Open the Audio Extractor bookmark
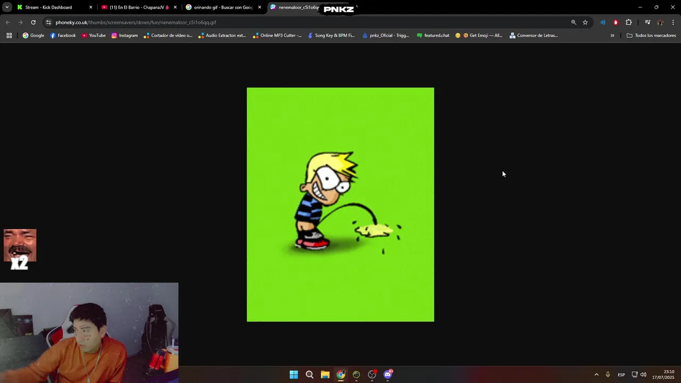681x383 pixels. coord(222,36)
